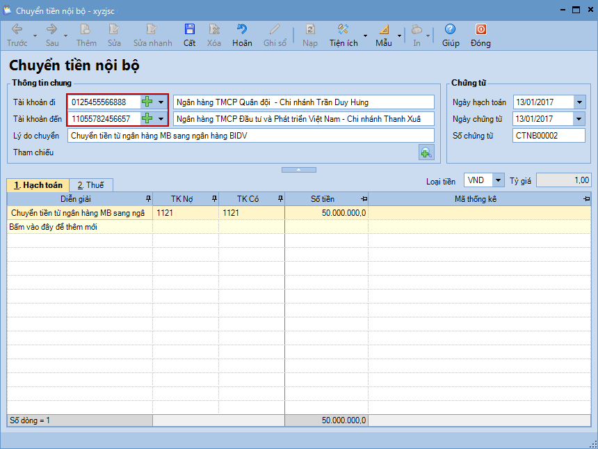
Task: Open the Loại tiền VND dropdown
Action: coord(498,181)
